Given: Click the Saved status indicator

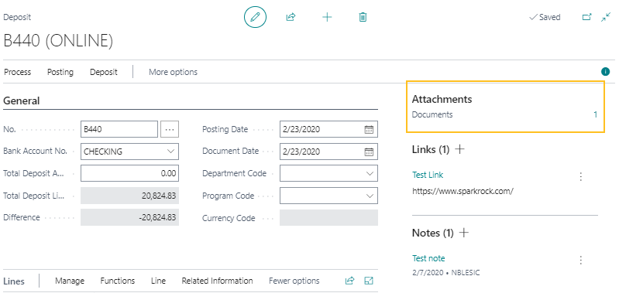Looking at the screenshot, I should pyautogui.click(x=545, y=17).
